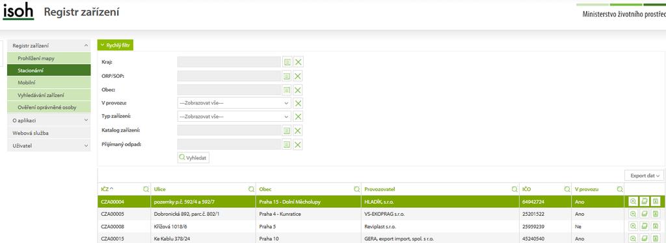666x243 pixels.
Task: Expand the O aplikaci sidebar section
Action: 49,121
